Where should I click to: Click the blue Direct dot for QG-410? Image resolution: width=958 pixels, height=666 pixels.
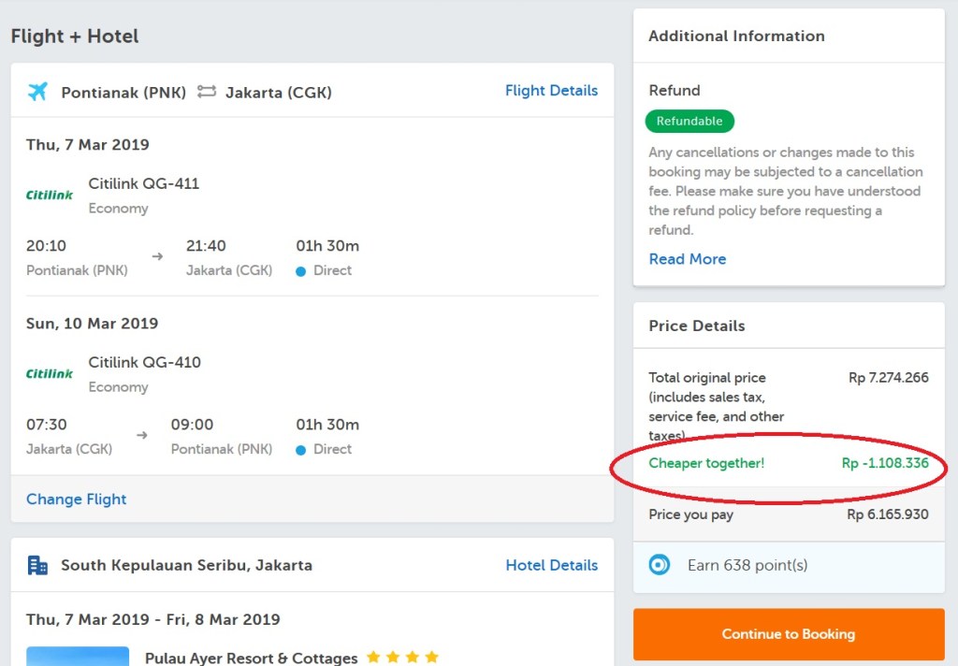point(301,450)
